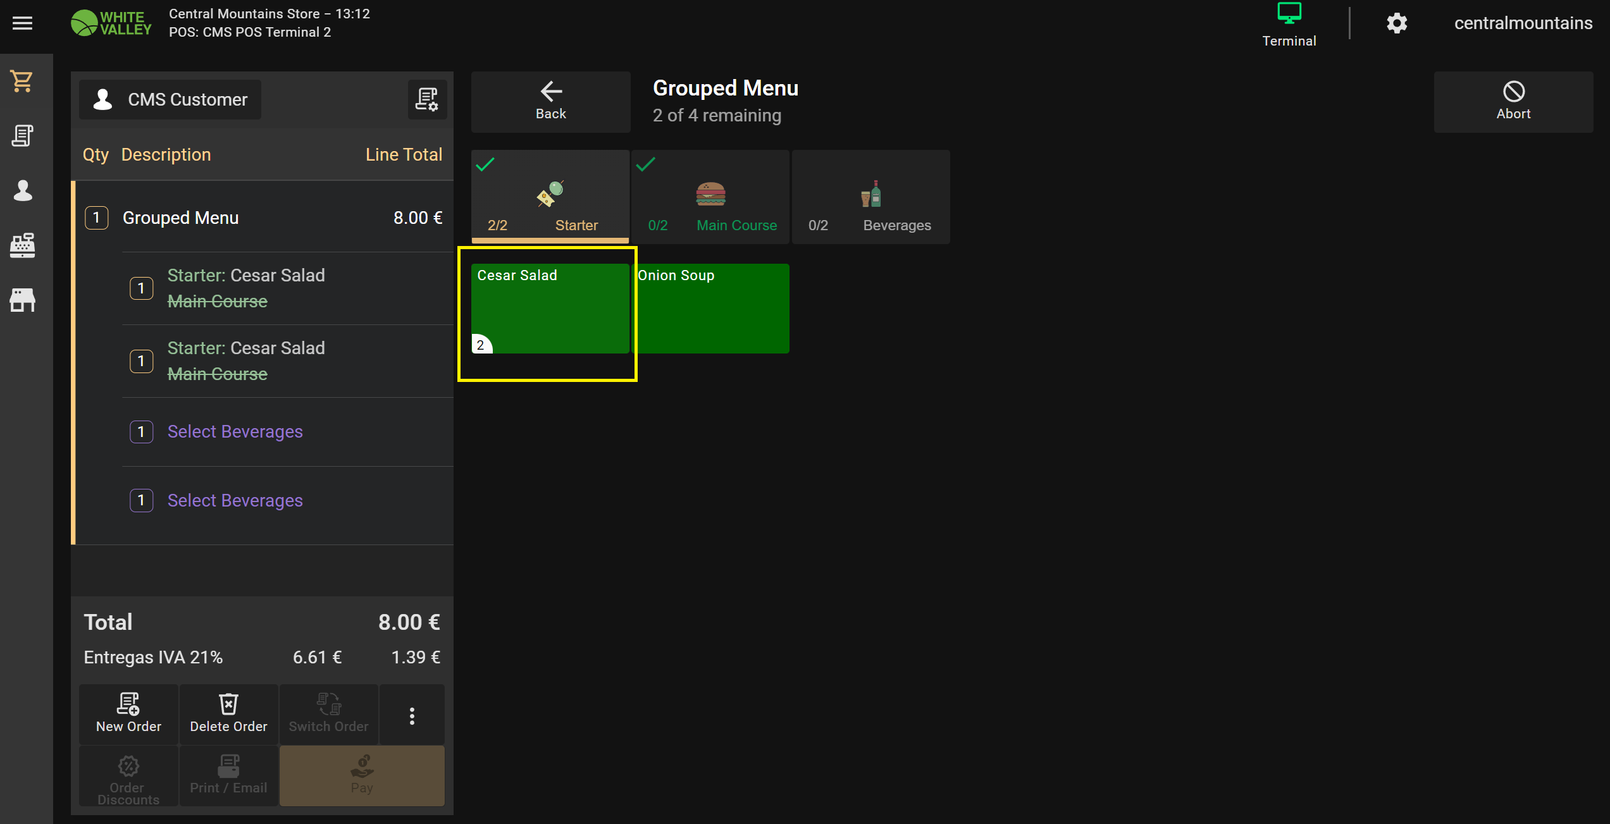1610x824 pixels.
Task: Click the Delete Order button
Action: pos(228,714)
